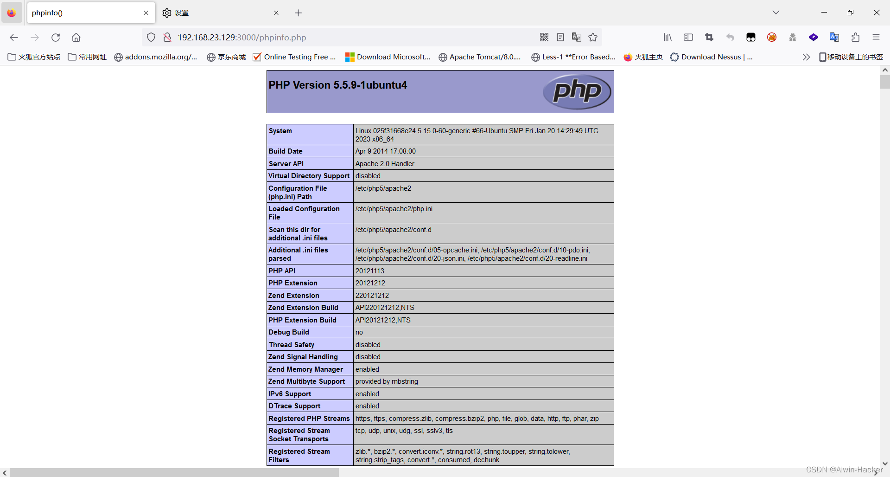The height and width of the screenshot is (477, 890).
Task: Open Less-1 Error Based bookmark
Action: pos(573,57)
